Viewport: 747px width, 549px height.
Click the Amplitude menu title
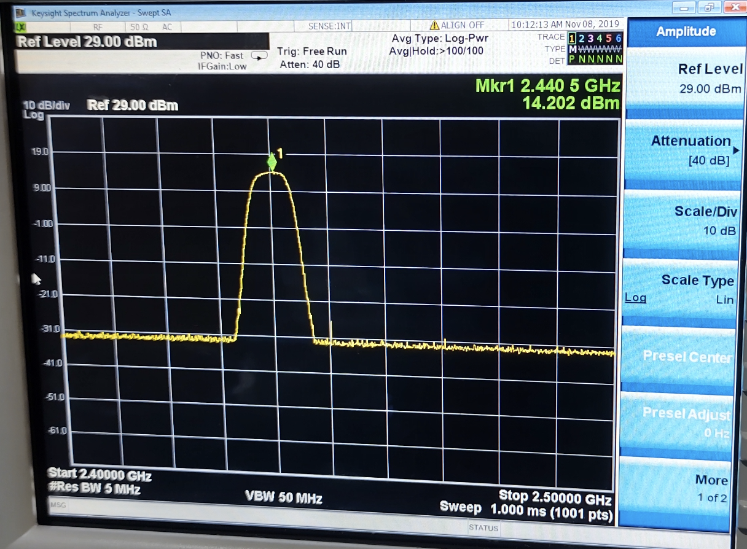pos(686,31)
